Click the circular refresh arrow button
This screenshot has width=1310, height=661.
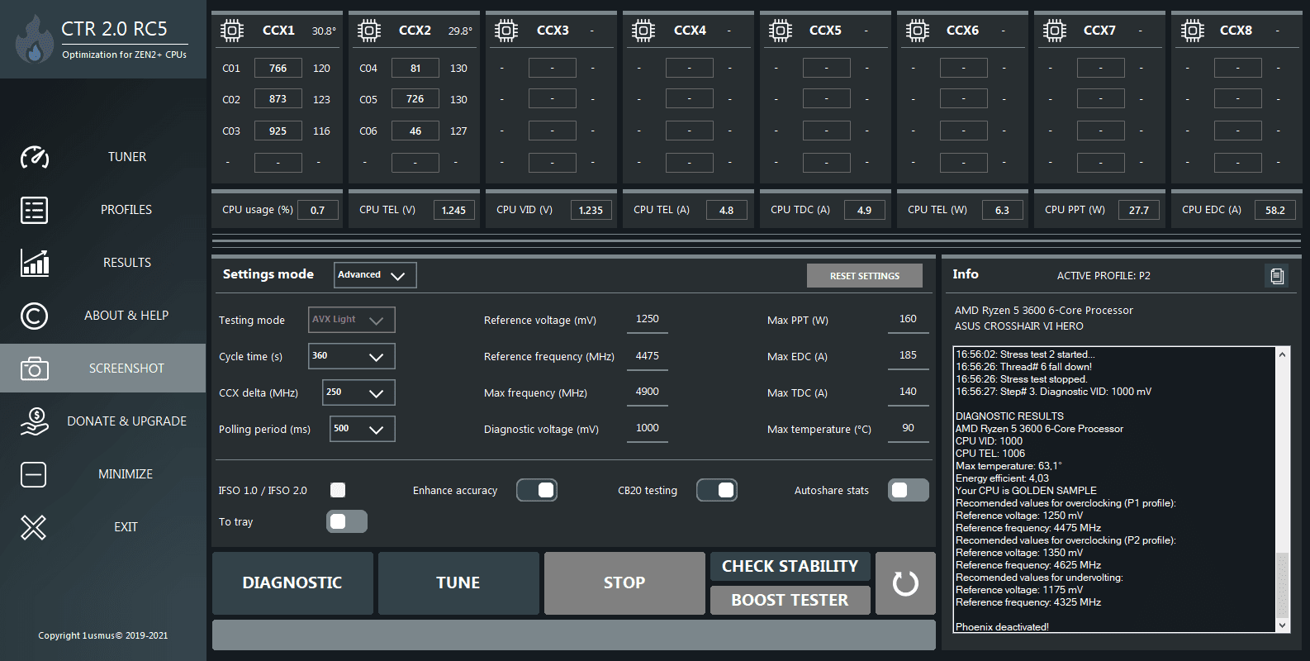tap(905, 583)
